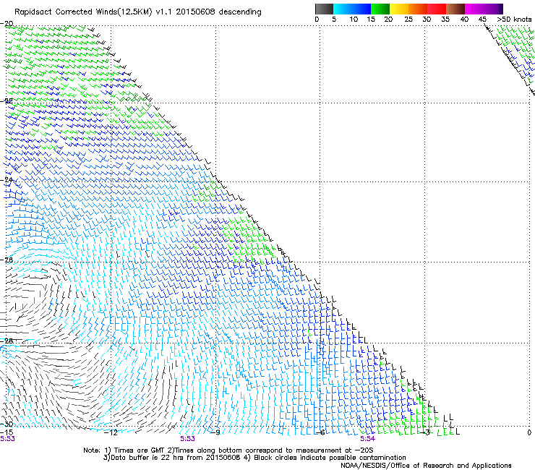Click the legend label "20"
The width and height of the screenshot is (535, 470).
click(x=388, y=20)
